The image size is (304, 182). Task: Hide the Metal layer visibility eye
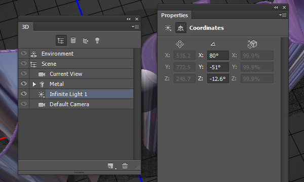(x=24, y=83)
